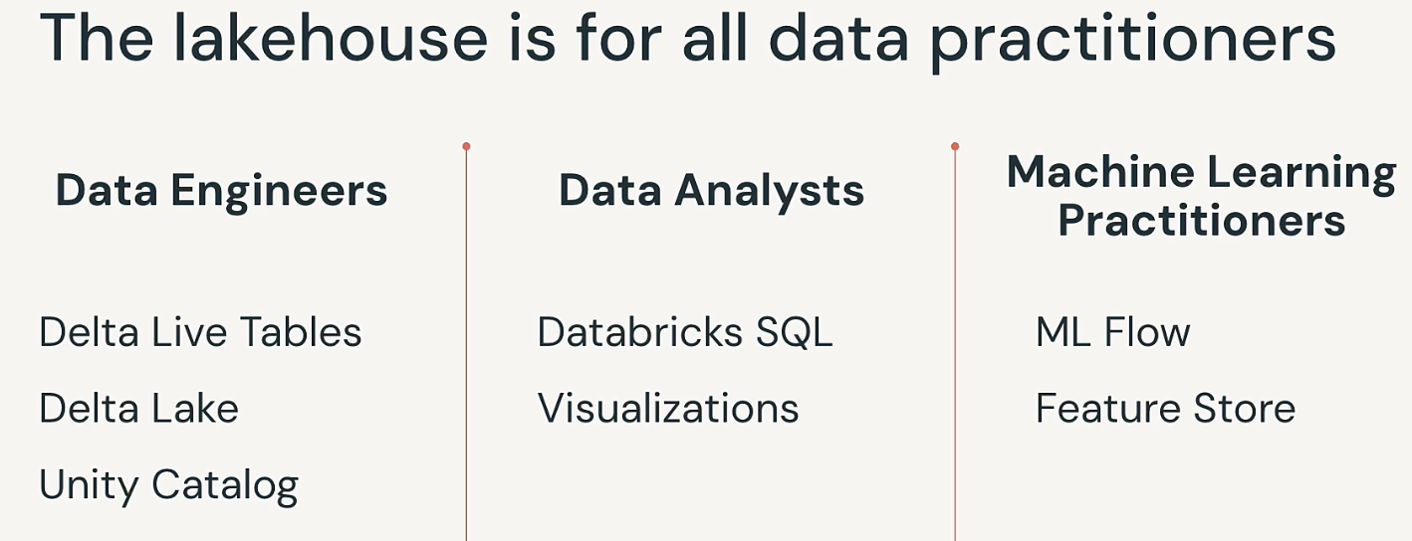Click the Delta Lake item
This screenshot has height=541, width=1412.
coord(138,409)
